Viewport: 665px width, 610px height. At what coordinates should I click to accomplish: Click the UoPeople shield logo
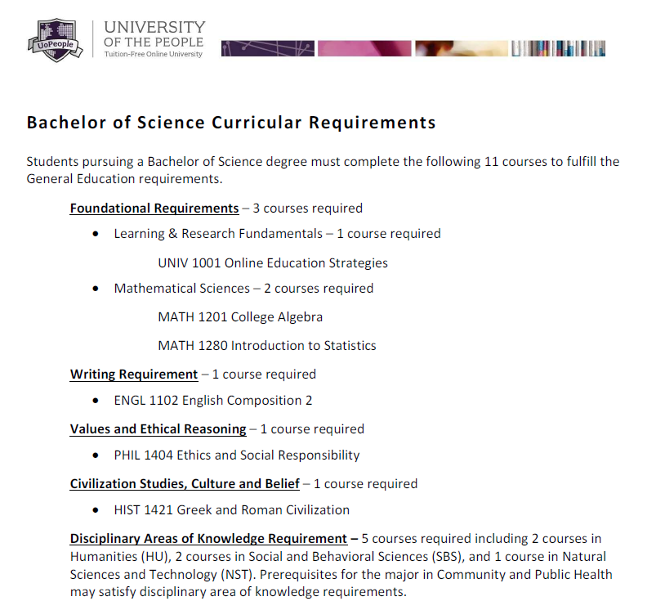click(x=56, y=39)
